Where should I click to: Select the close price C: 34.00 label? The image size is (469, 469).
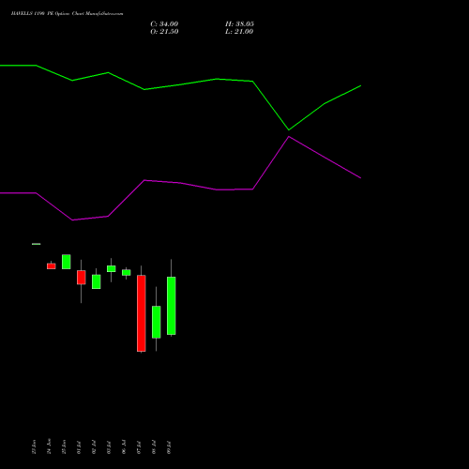[164, 23]
